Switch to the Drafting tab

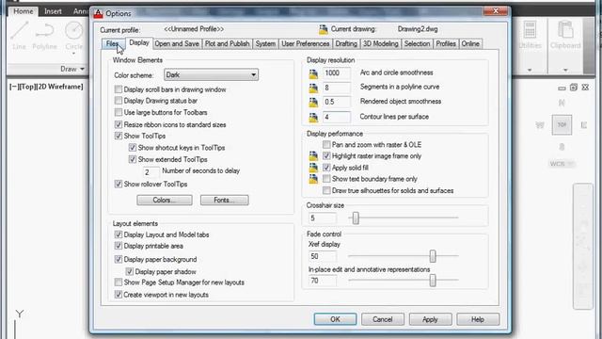tap(346, 44)
